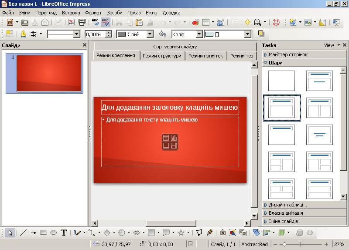
Task: Toggle automatic spell checking
Action: (x=105, y=22)
